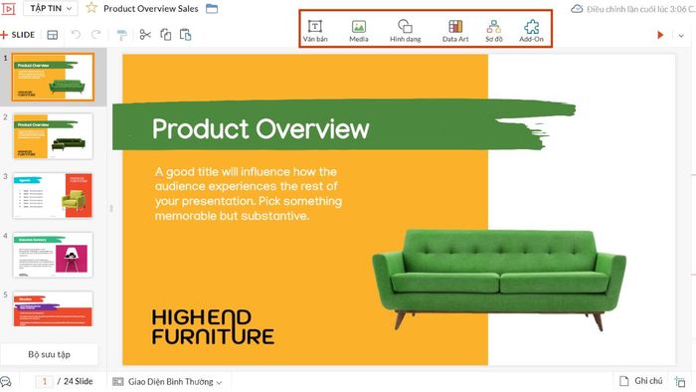The height and width of the screenshot is (392, 696).
Task: Expand slideshow options arrow
Action: tap(681, 35)
